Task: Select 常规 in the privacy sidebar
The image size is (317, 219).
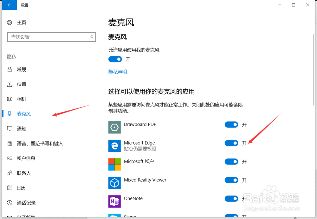Action: click(x=22, y=69)
